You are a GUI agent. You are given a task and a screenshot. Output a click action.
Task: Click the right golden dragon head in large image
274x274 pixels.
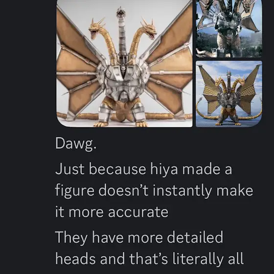coord(148,29)
